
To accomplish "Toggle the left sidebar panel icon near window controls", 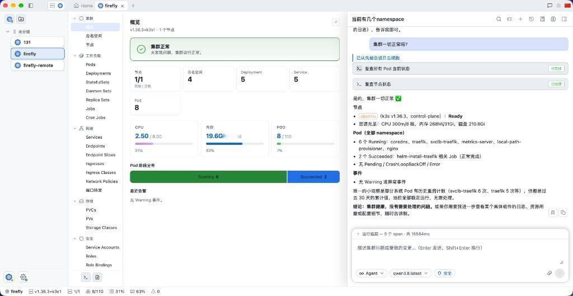I will tap(30, 6).
